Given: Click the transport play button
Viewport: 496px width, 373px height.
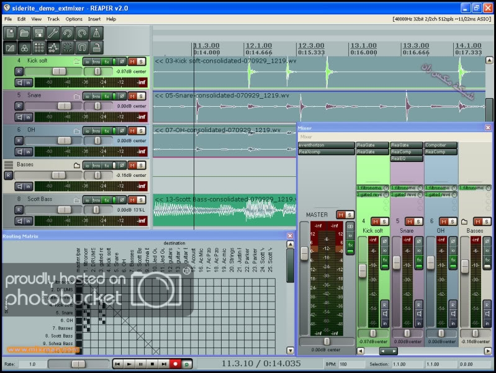Looking at the screenshot, I should coord(129,364).
